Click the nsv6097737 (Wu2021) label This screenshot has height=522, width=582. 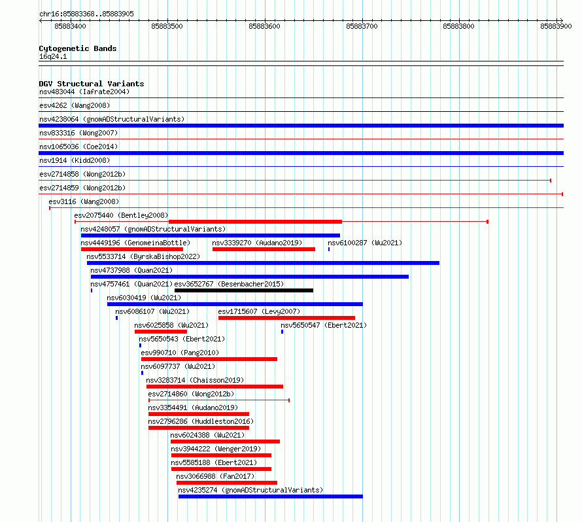point(178,366)
